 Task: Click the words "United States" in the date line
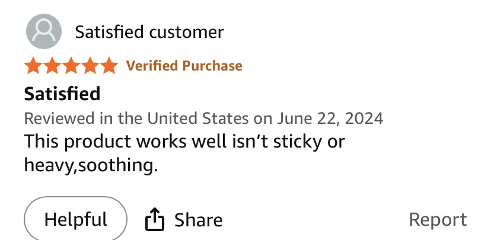tap(198, 118)
